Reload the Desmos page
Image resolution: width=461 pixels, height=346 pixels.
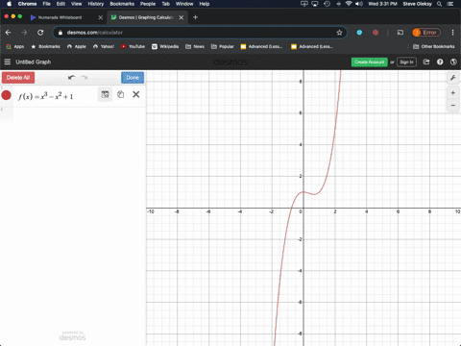(40, 33)
